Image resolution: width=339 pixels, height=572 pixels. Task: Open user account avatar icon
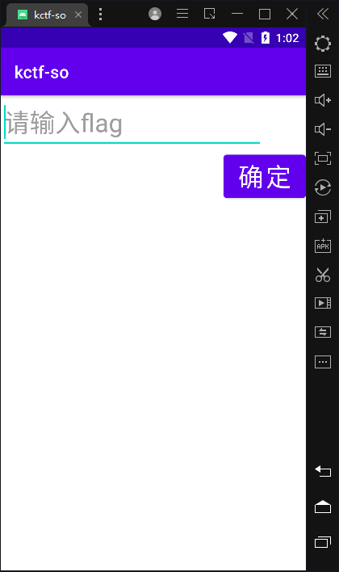(x=155, y=14)
